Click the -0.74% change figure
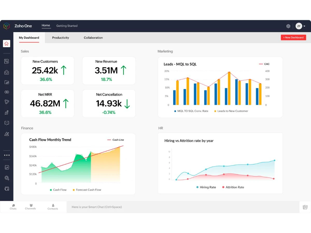311x233 pixels. click(x=109, y=112)
